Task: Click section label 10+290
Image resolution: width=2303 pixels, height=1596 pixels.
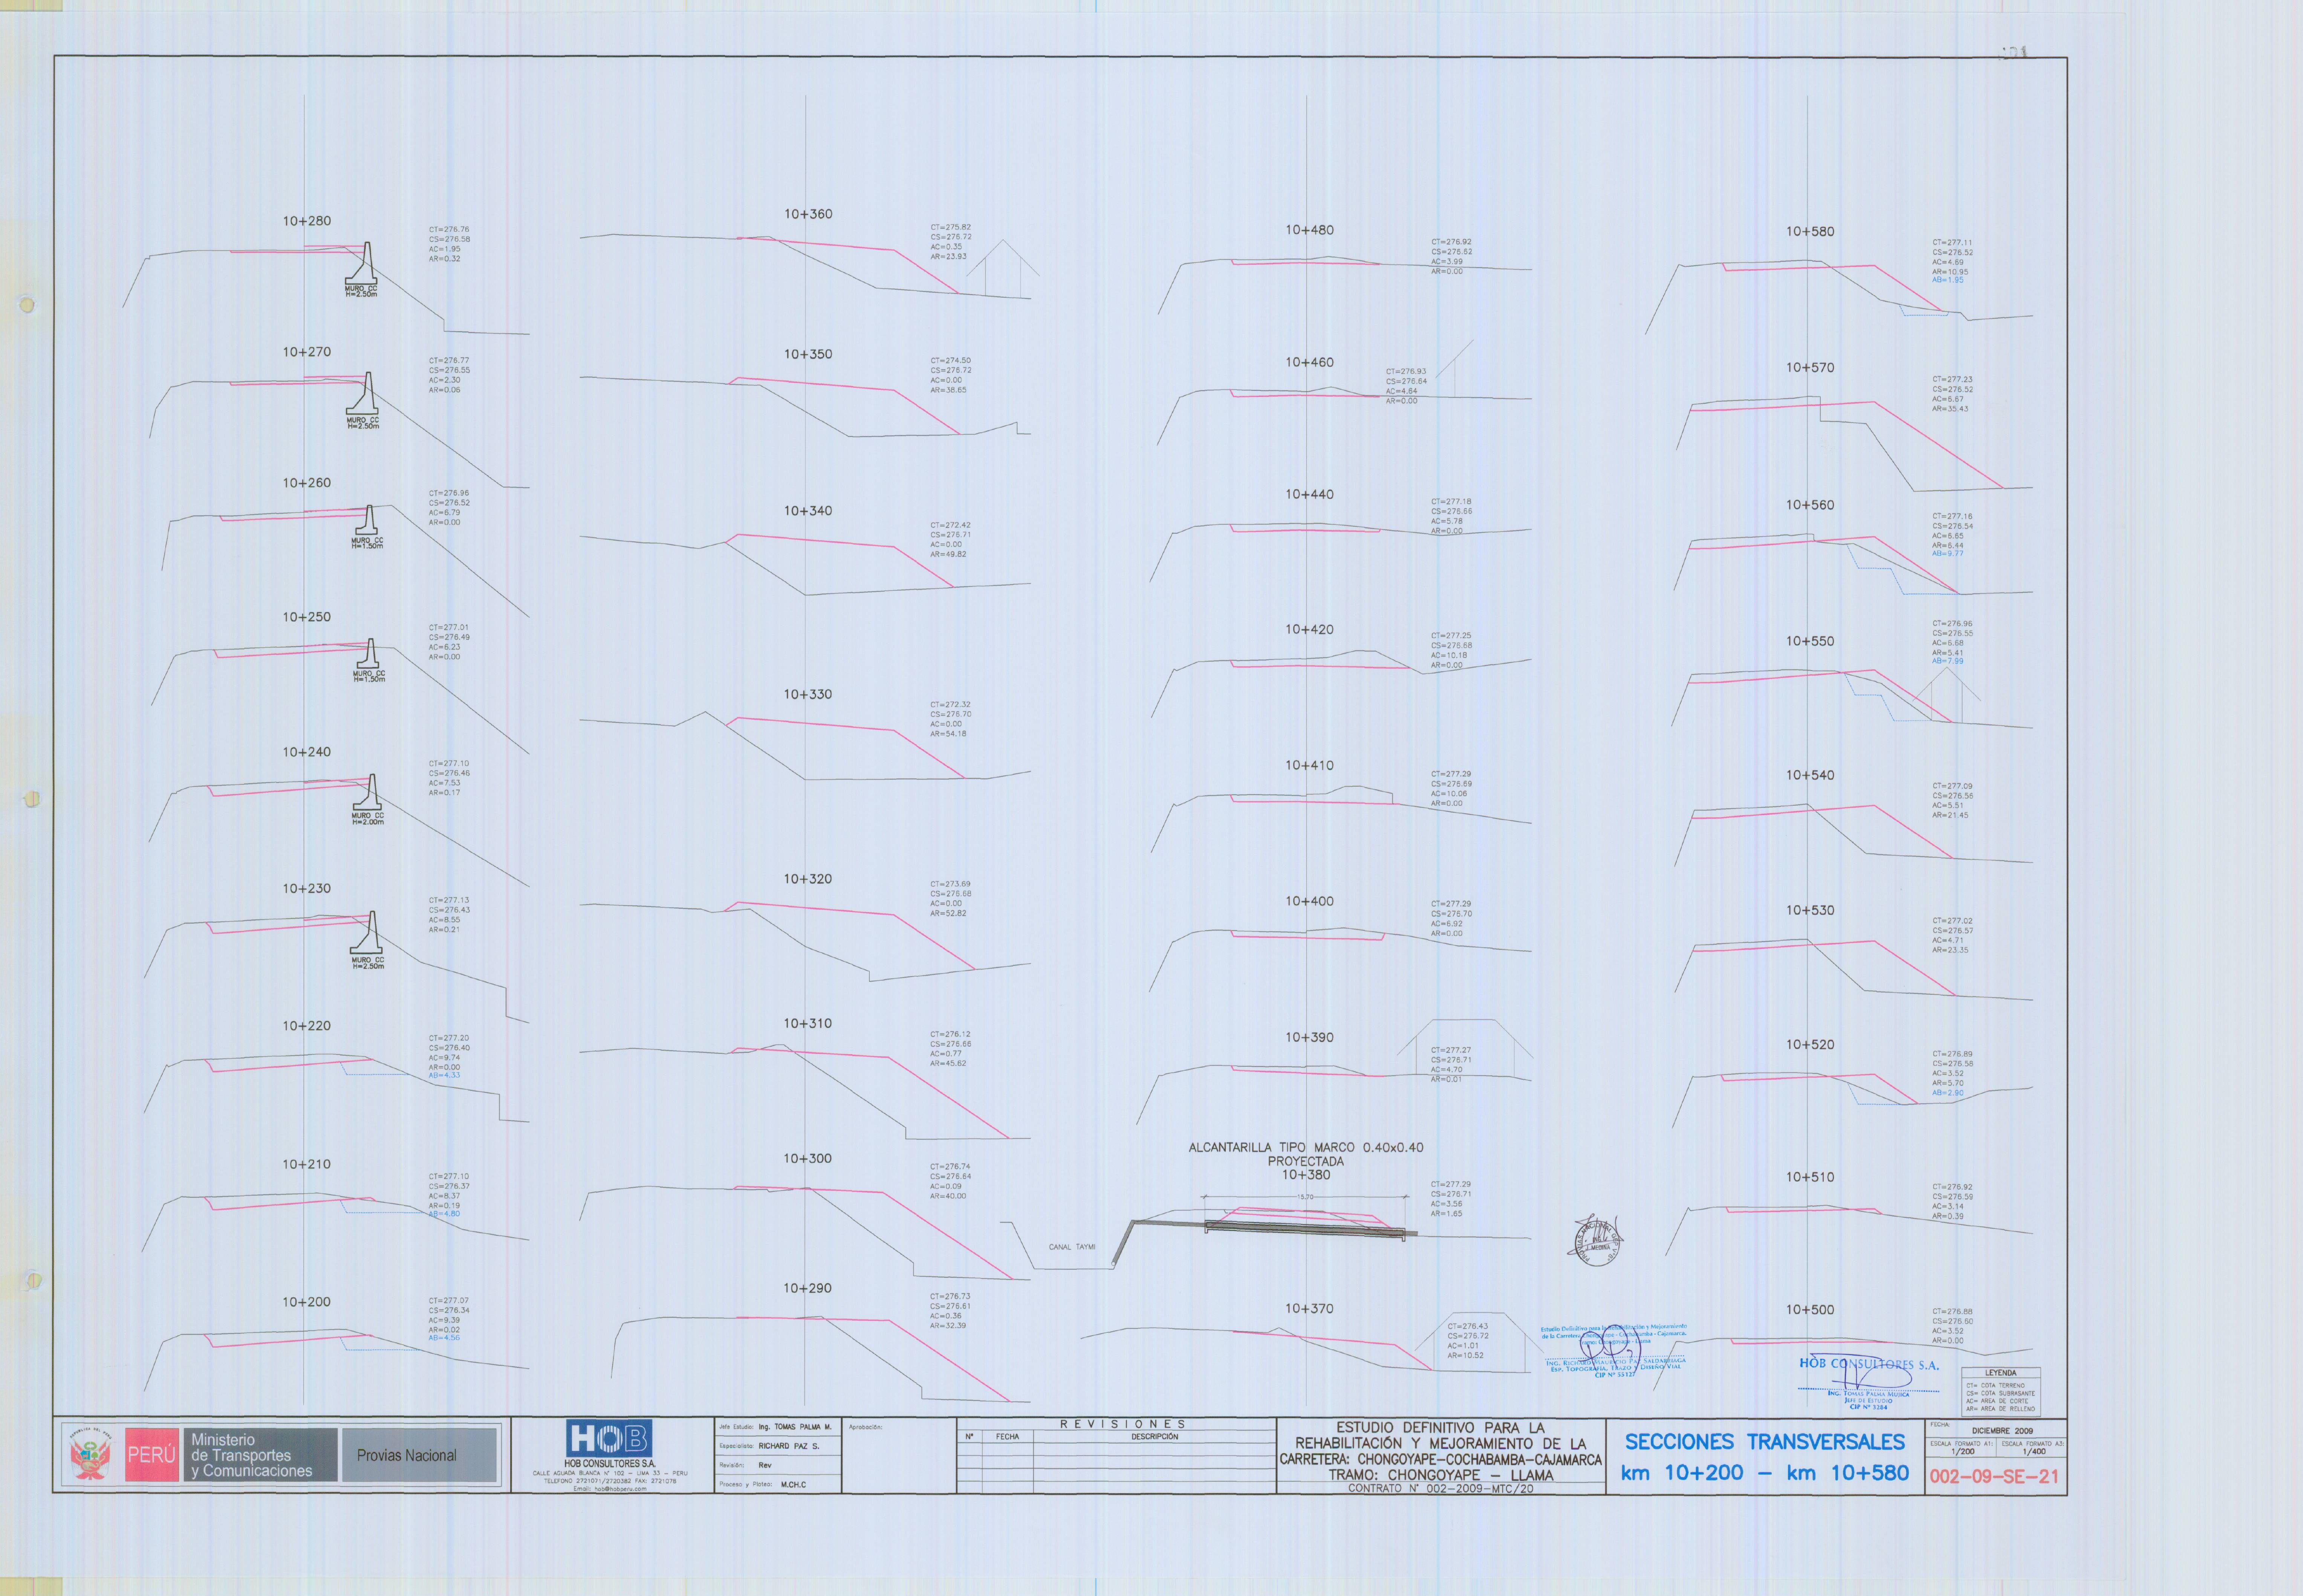Action: click(x=808, y=1288)
